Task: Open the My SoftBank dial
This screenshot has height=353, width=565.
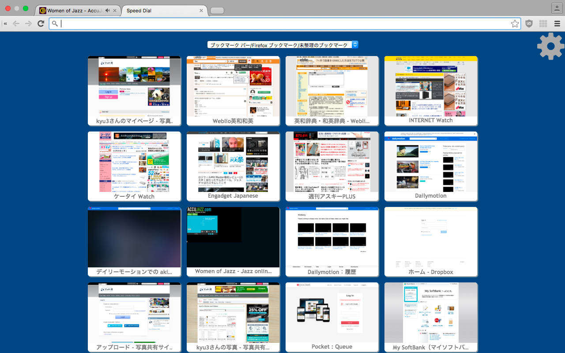Action: point(431,317)
